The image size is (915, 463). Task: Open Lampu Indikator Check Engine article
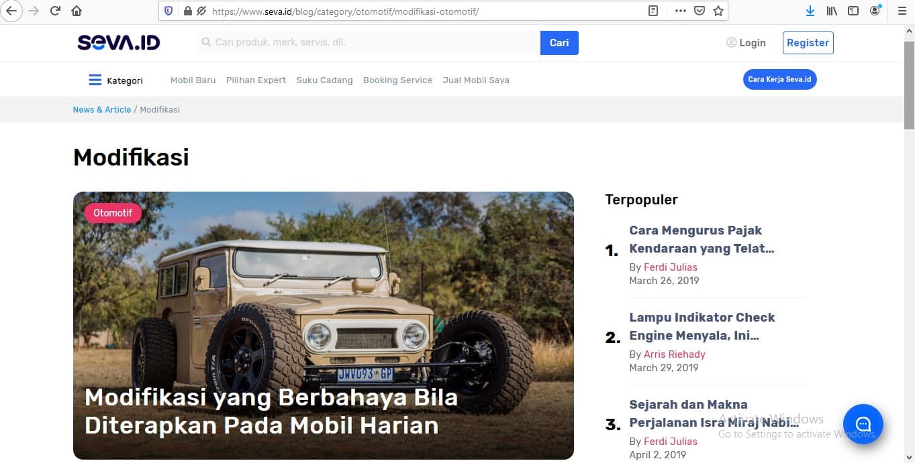[x=702, y=326]
